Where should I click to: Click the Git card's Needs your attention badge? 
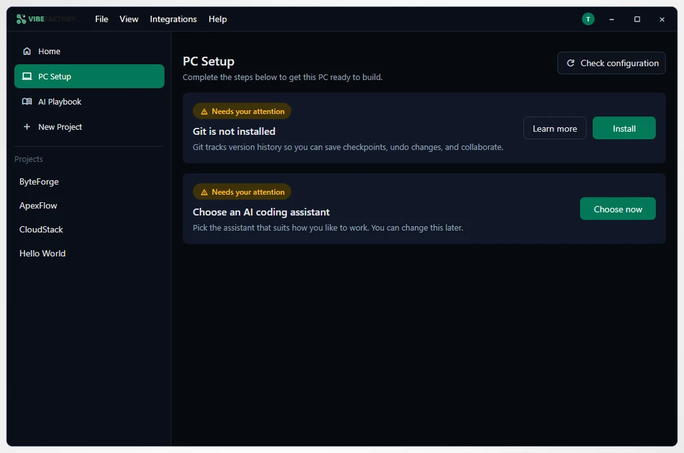click(x=242, y=111)
